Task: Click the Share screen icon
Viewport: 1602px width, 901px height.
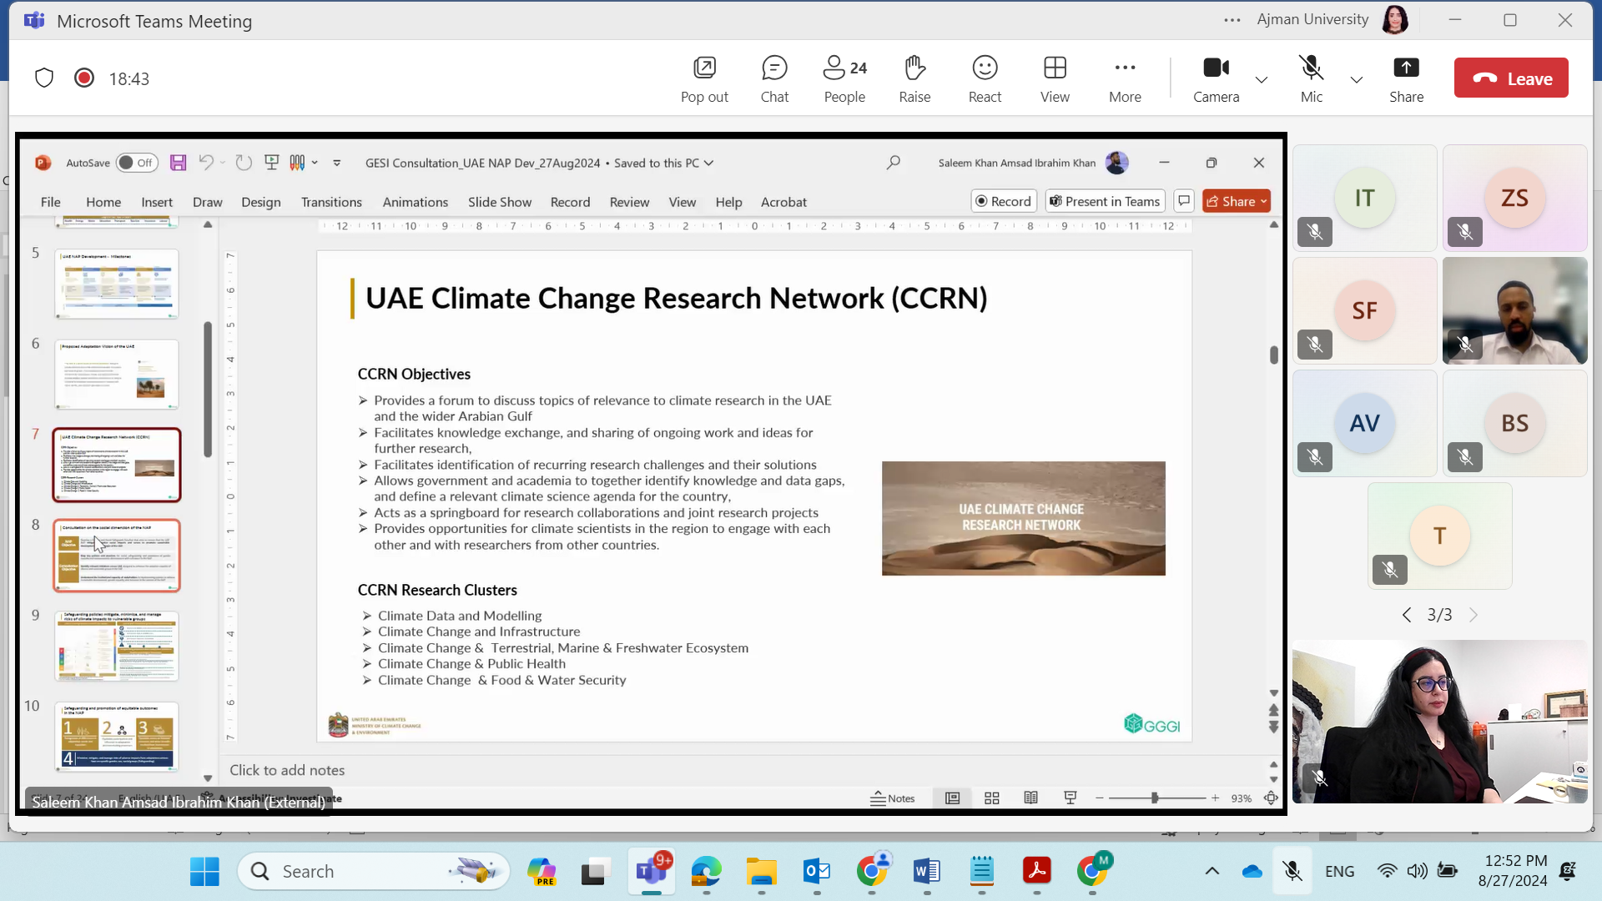Action: point(1406,78)
